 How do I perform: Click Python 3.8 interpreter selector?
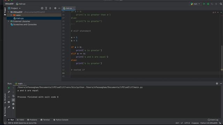[x=209, y=123]
